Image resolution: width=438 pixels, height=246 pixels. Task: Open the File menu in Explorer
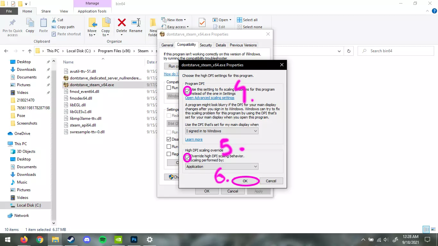coord(9,11)
